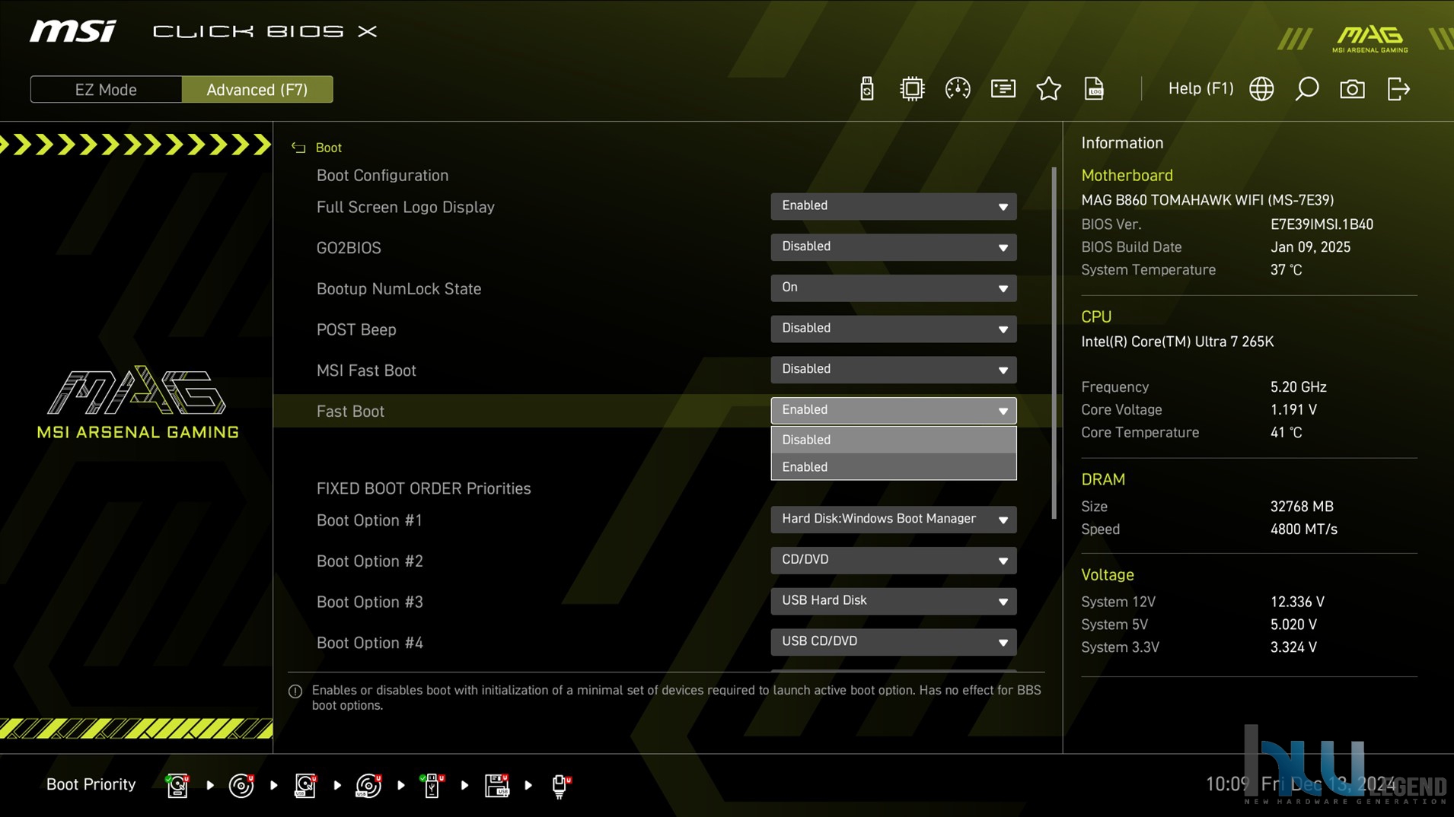Click the Boot Priority label
Screen dimensions: 1454x817
(x=91, y=784)
